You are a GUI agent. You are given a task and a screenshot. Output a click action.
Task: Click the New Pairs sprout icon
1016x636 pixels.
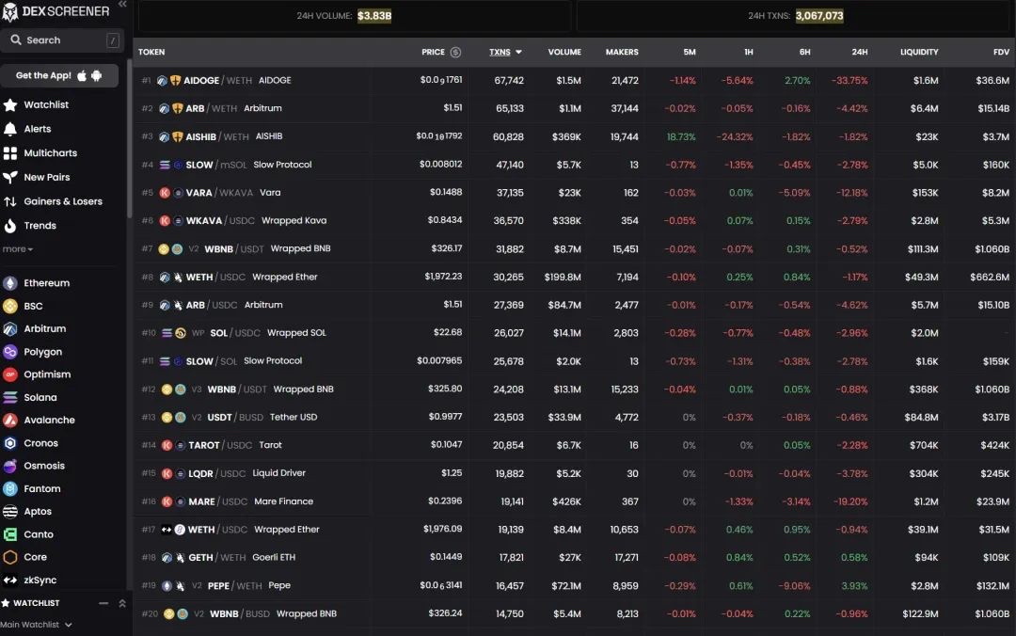pyautogui.click(x=10, y=177)
